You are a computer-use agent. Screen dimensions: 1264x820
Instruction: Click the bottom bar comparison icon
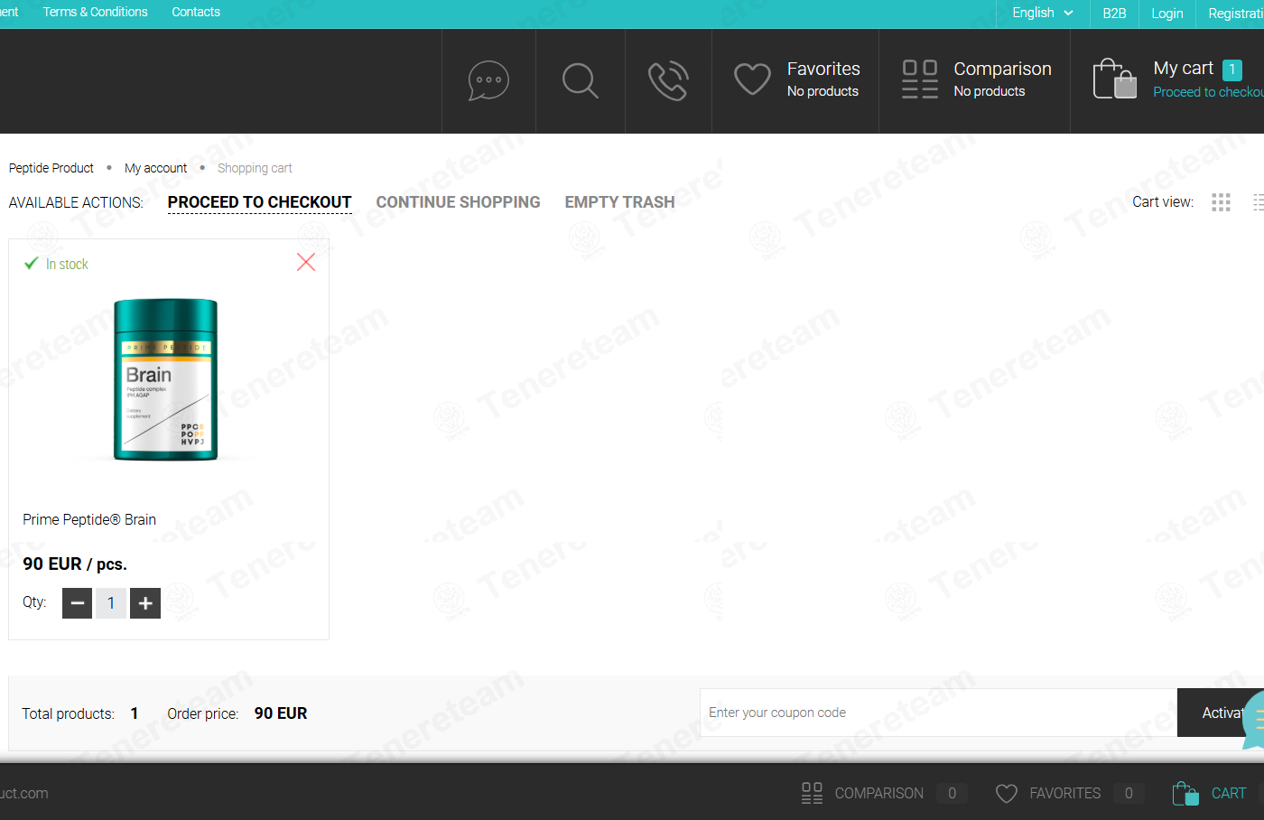pyautogui.click(x=812, y=793)
